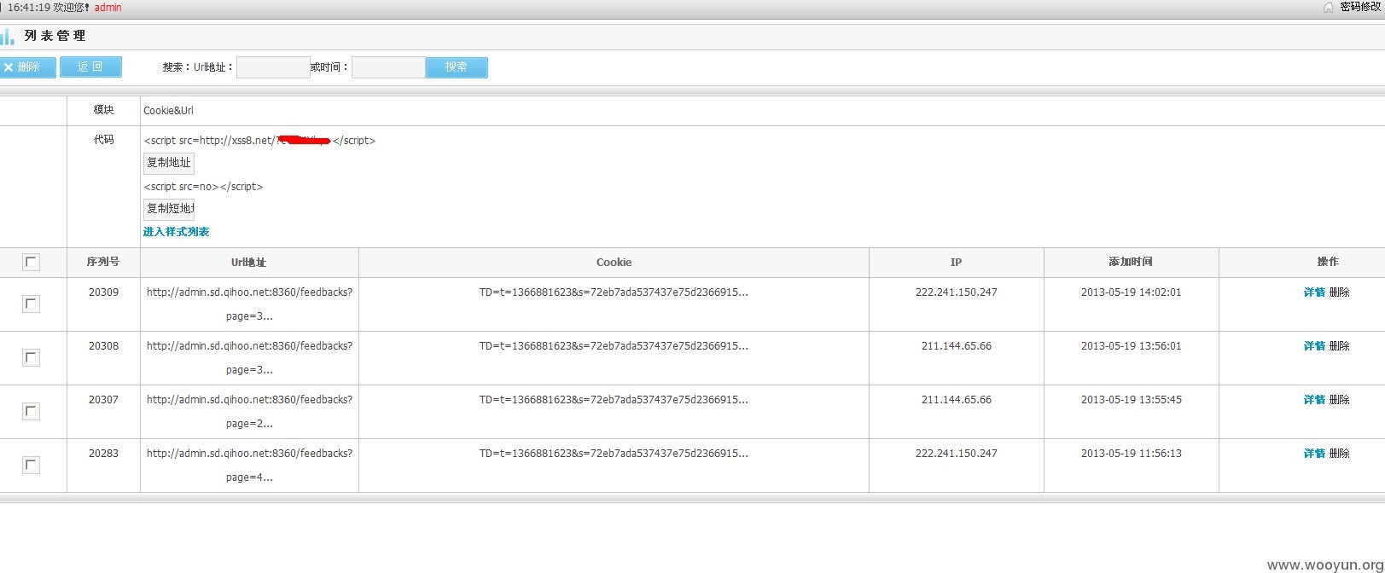1385x573 pixels.
Task: Click the 复制短地址 button
Action: (169, 209)
